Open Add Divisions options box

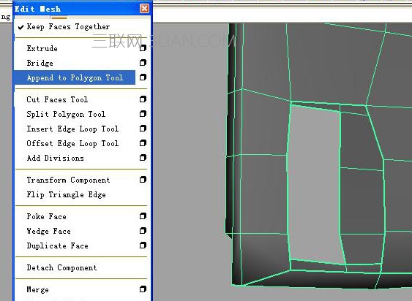[x=143, y=158]
